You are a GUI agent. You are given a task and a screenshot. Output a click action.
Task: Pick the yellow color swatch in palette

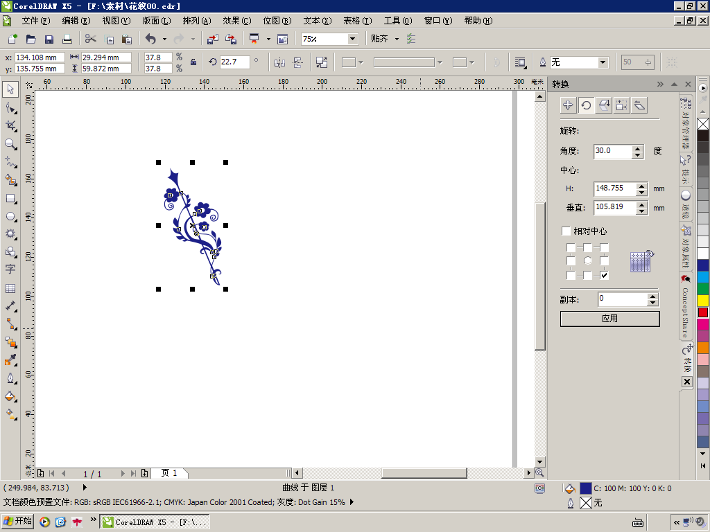[x=703, y=301]
